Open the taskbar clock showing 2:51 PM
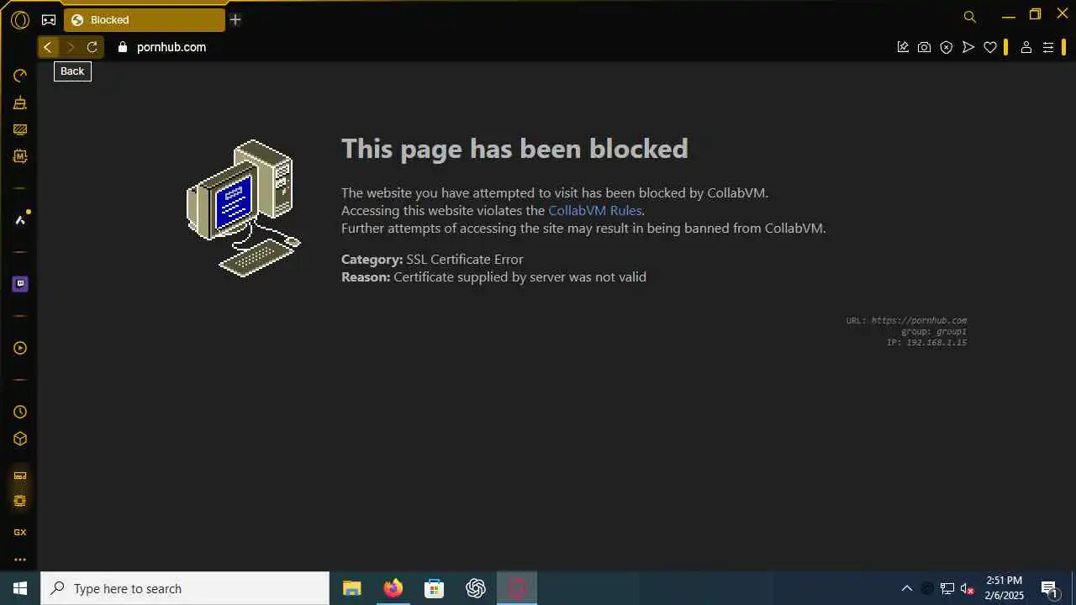The width and height of the screenshot is (1076, 605). [1005, 588]
